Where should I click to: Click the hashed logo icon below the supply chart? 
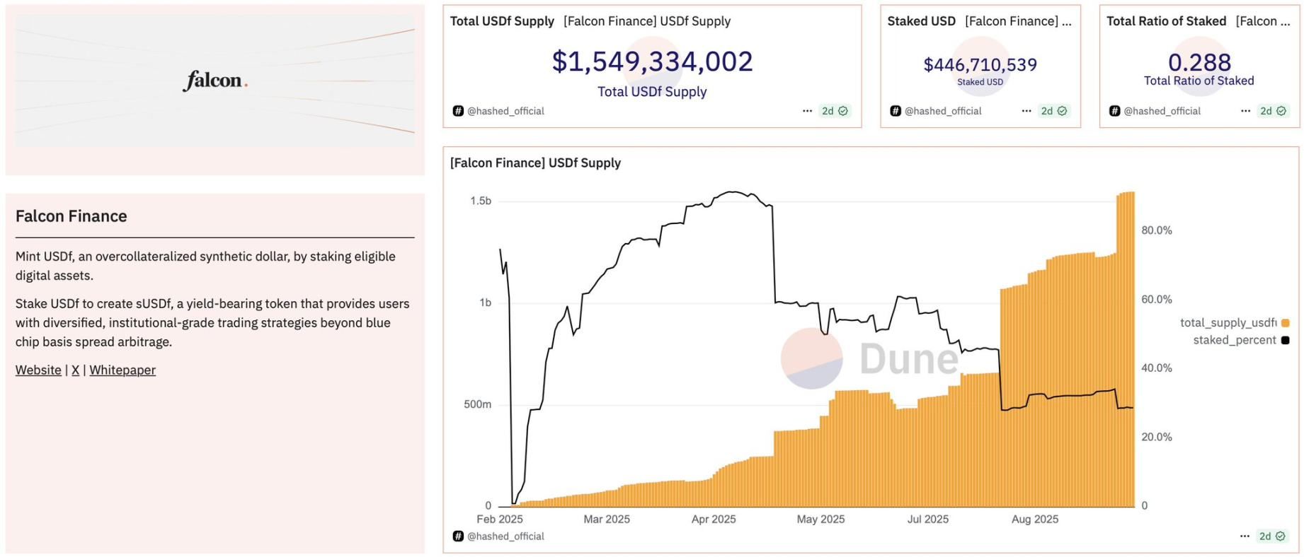click(x=458, y=537)
